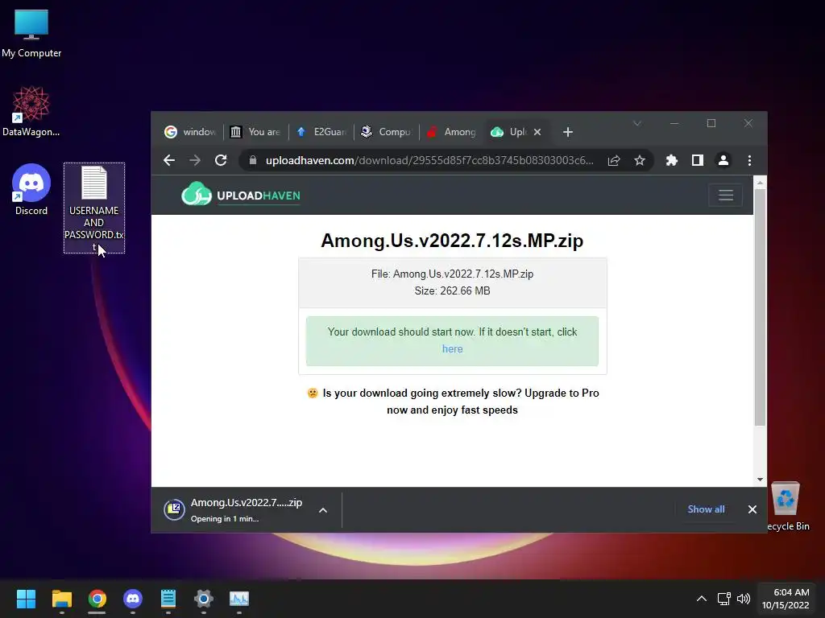This screenshot has height=618, width=825.
Task: Select the DataWagon desktop shortcut
Action: (x=31, y=111)
